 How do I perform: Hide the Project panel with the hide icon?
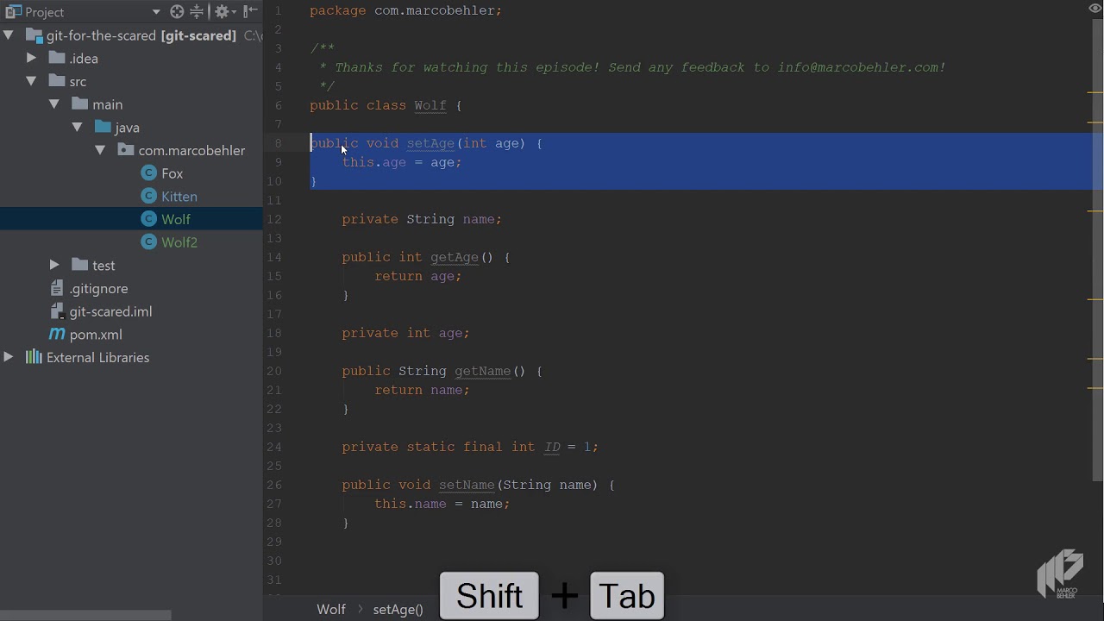click(x=251, y=12)
